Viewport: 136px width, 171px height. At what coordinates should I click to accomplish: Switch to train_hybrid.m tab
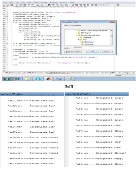77,73
